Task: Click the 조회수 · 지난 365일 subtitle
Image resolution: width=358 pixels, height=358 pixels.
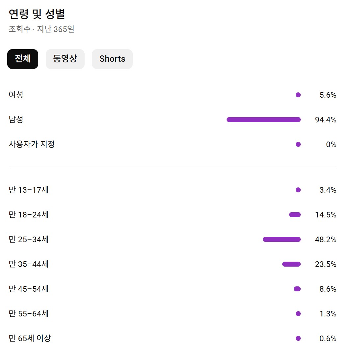Action: click(41, 29)
